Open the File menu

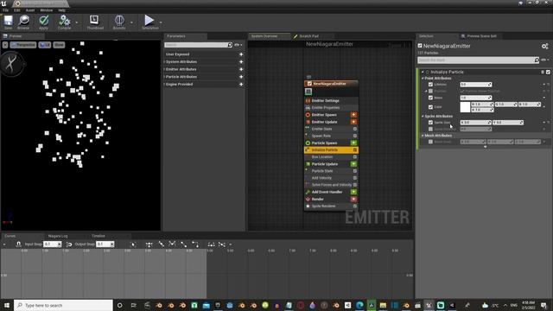(x=5, y=10)
